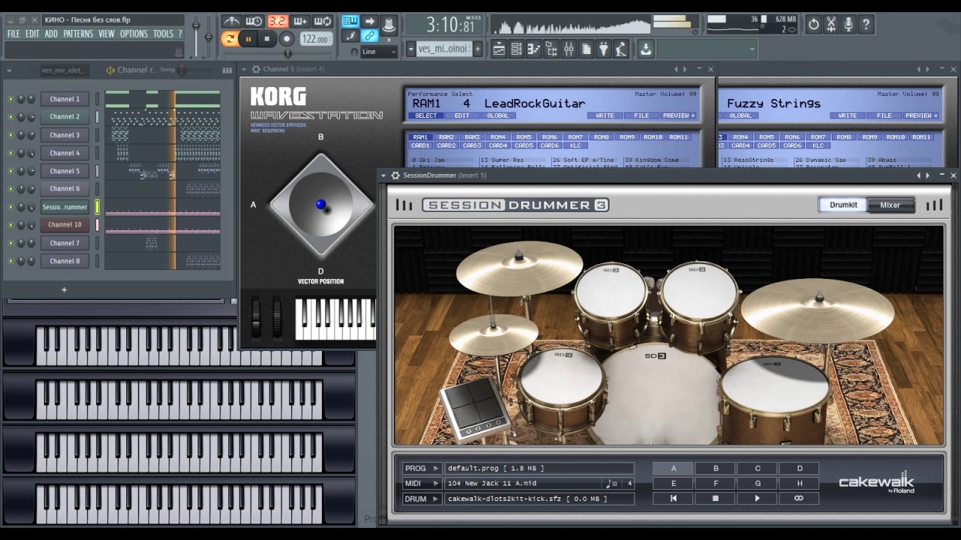Viewport: 961px width, 540px height.
Task: Start playback in Session Drummer transport
Action: (758, 499)
